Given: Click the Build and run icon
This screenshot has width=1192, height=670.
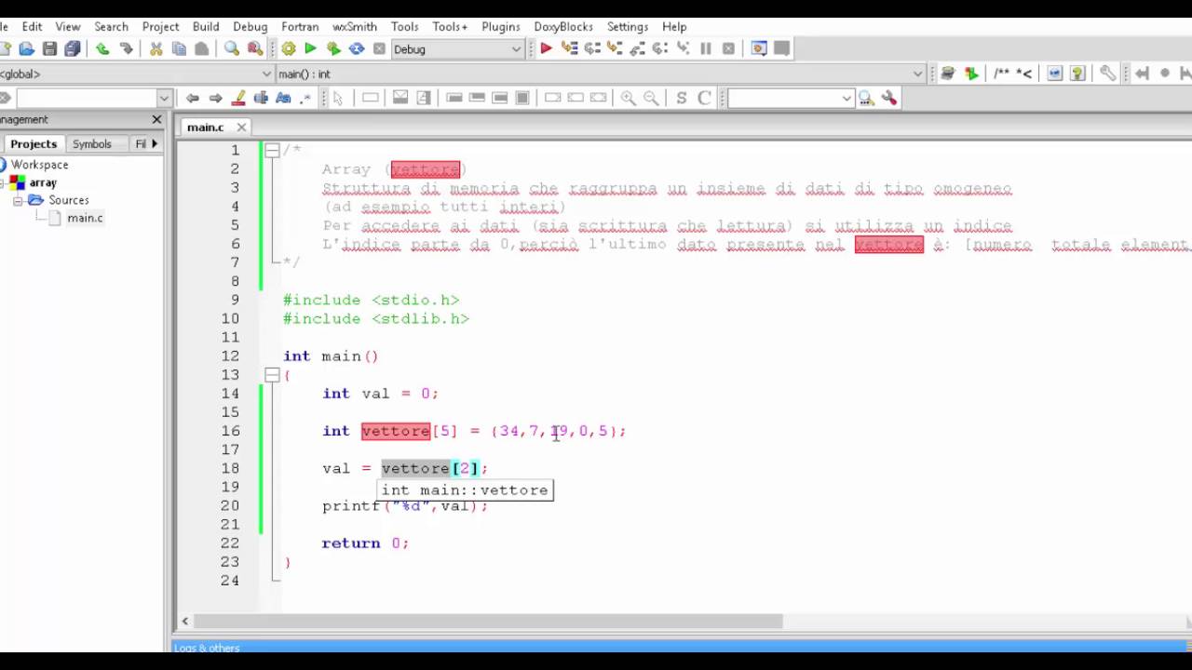Looking at the screenshot, I should pyautogui.click(x=333, y=49).
